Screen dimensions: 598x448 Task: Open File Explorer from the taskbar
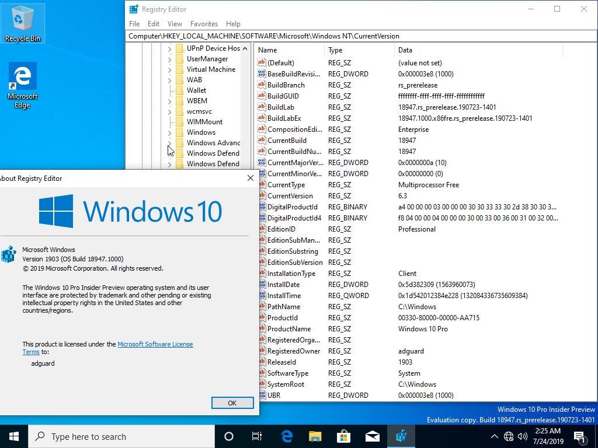(x=315, y=436)
